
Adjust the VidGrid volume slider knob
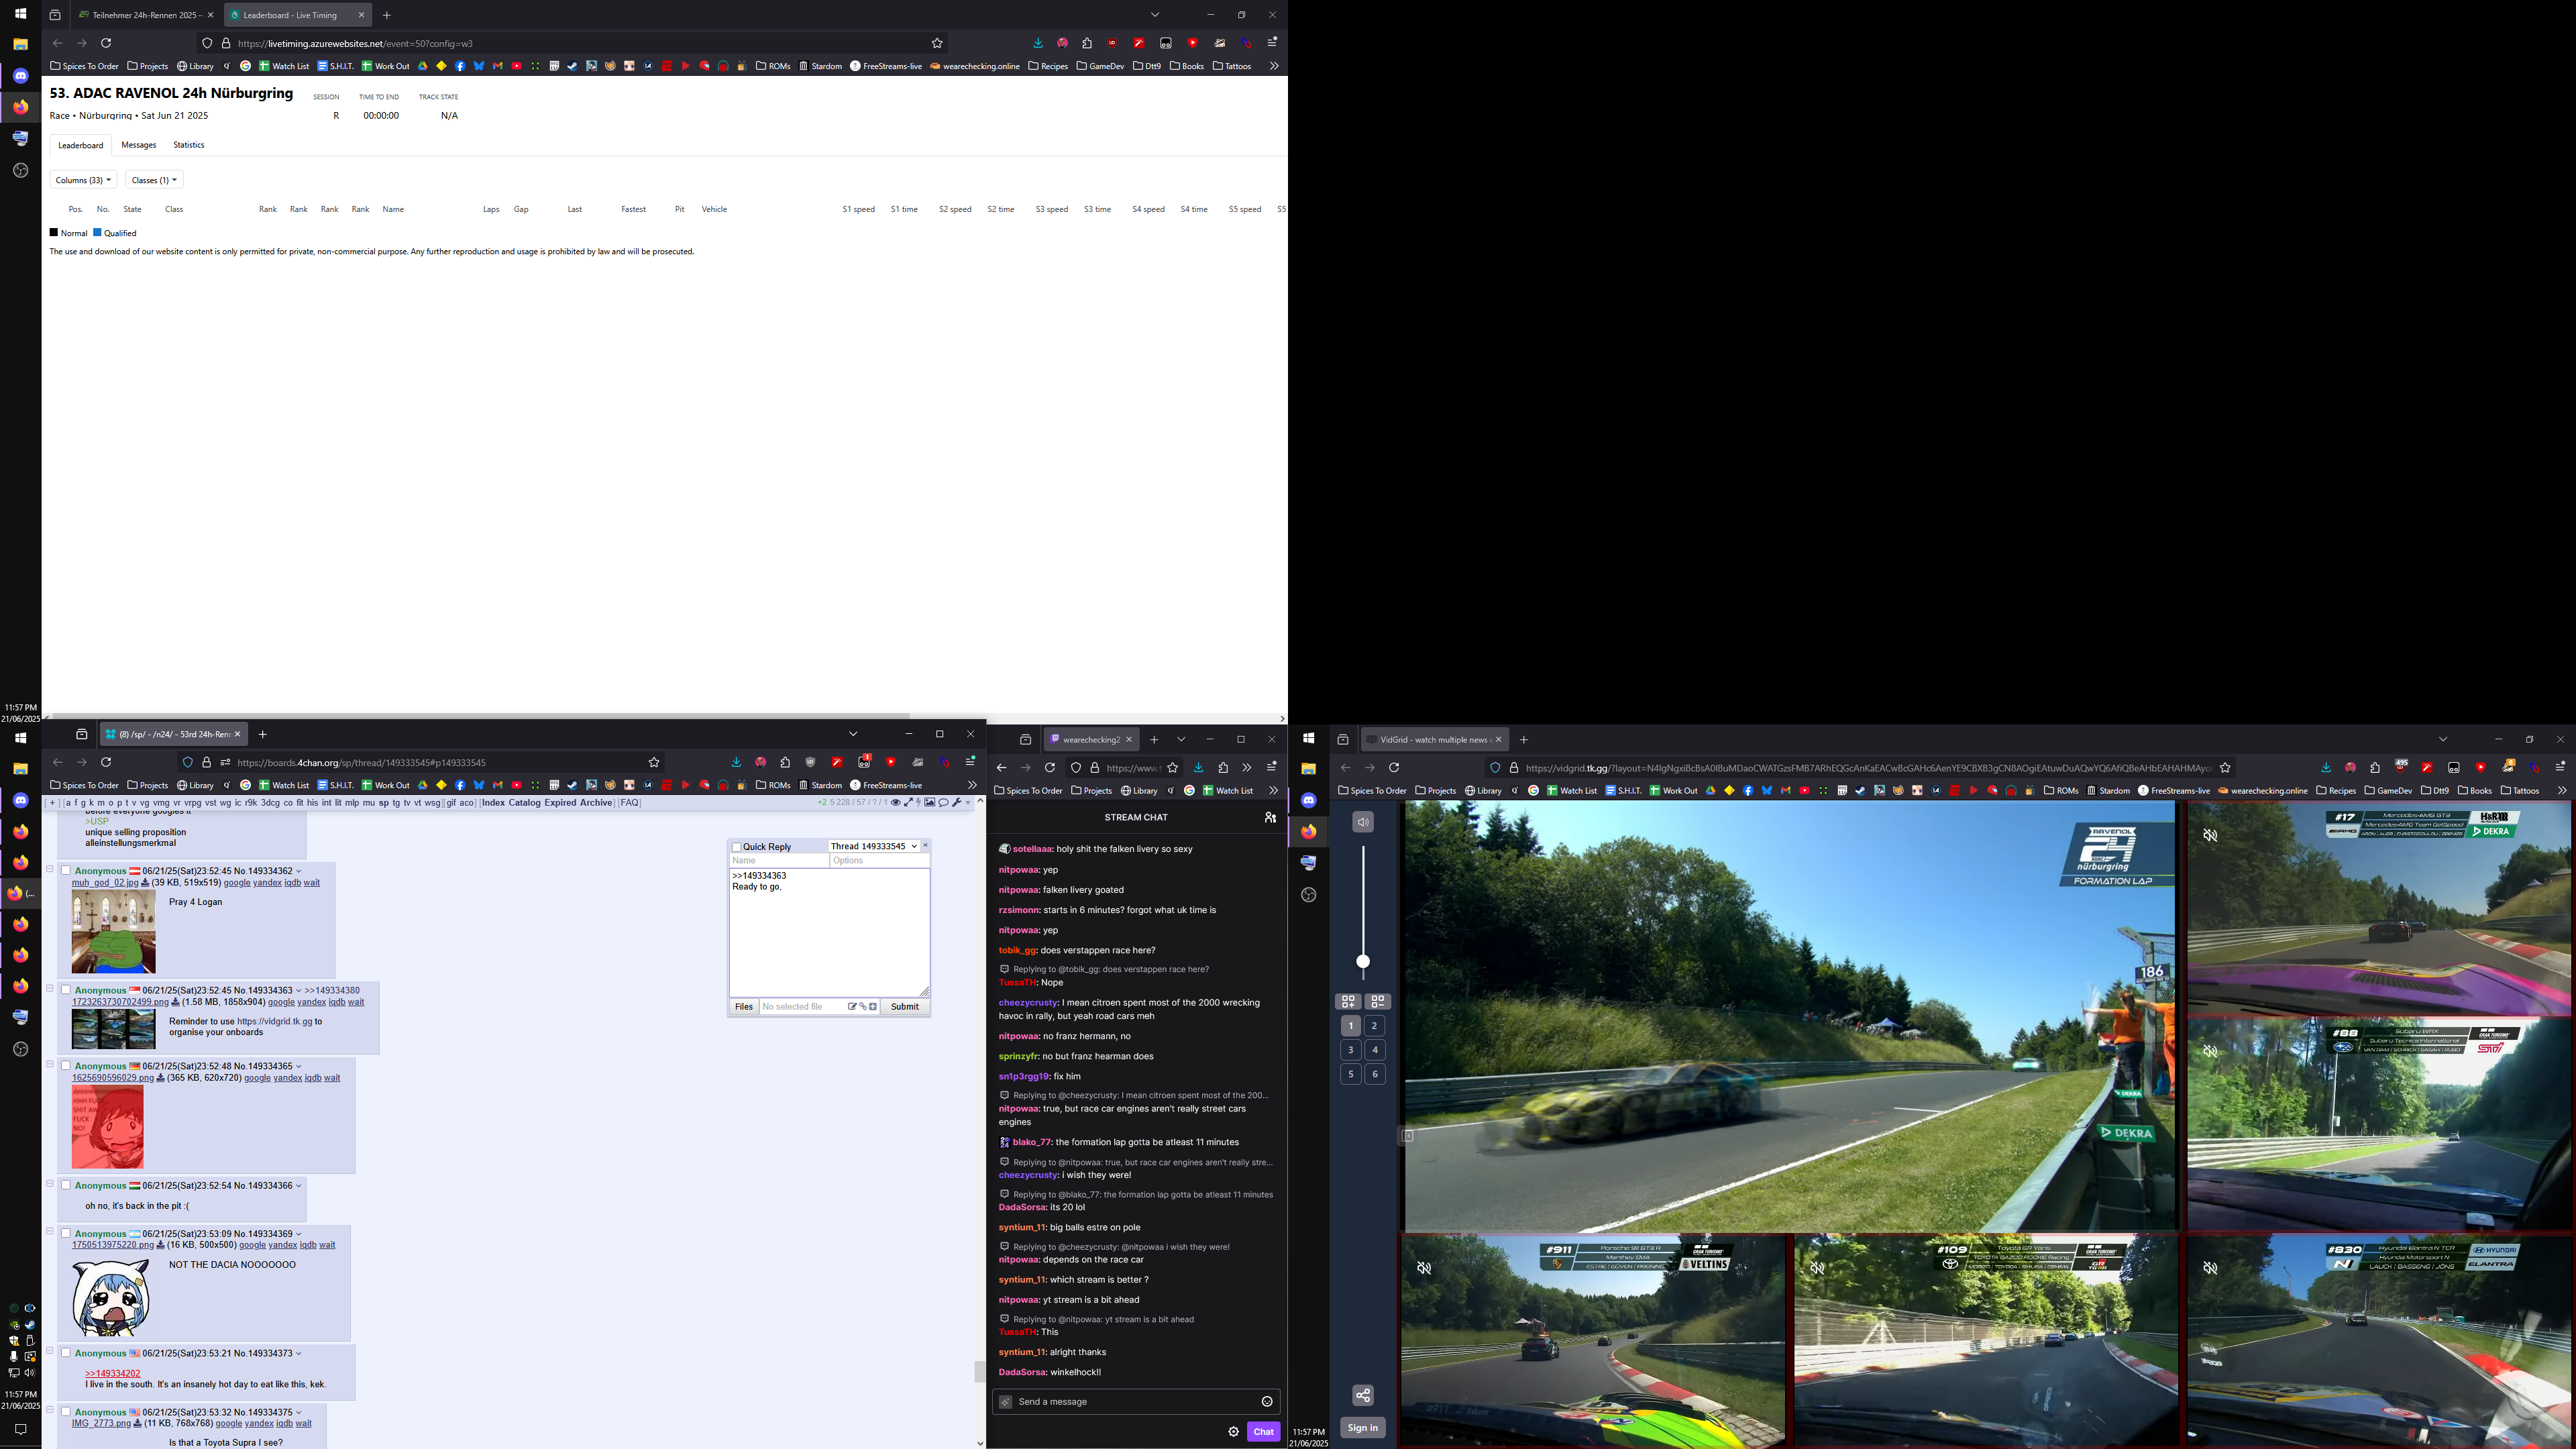(1362, 961)
